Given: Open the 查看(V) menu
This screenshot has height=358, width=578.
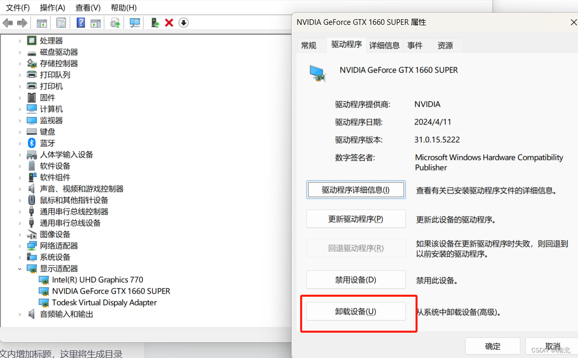Looking at the screenshot, I should [x=88, y=8].
